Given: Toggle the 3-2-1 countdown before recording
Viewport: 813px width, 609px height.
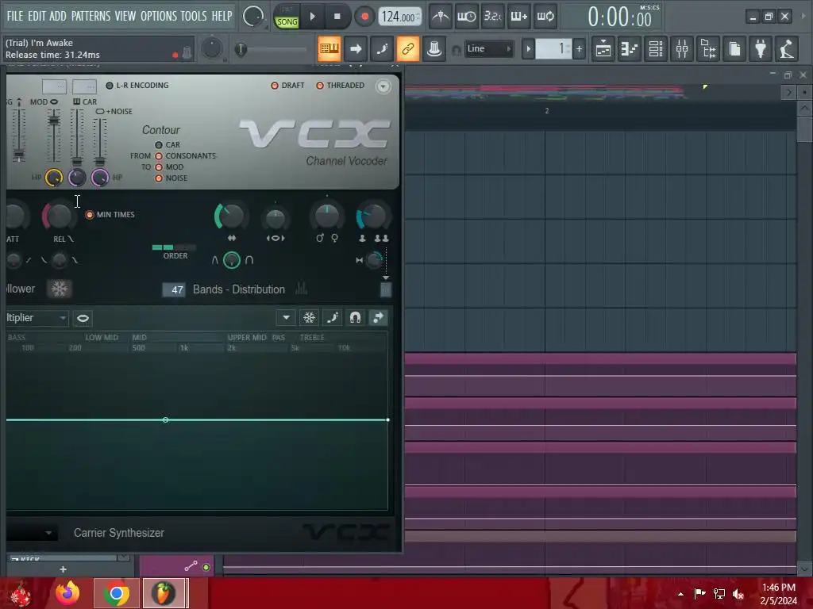Looking at the screenshot, I should 492,17.
